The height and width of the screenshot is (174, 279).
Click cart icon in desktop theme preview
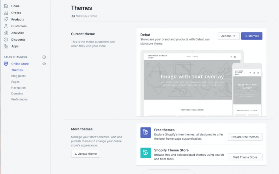point(235,57)
